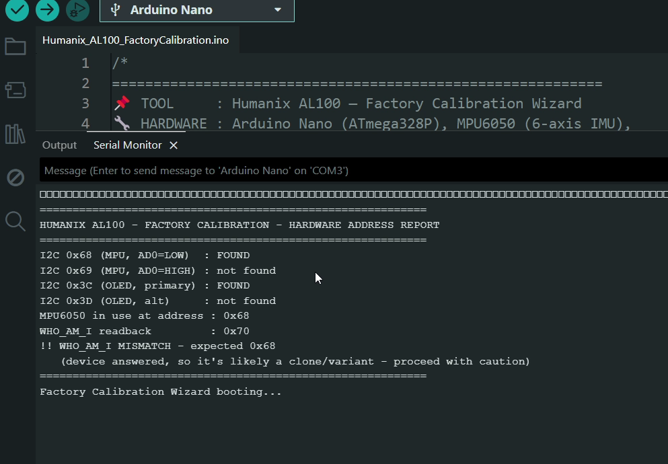
Task: Click the 'I2C 0x3D (OLED, alt)' line
Action: click(157, 301)
